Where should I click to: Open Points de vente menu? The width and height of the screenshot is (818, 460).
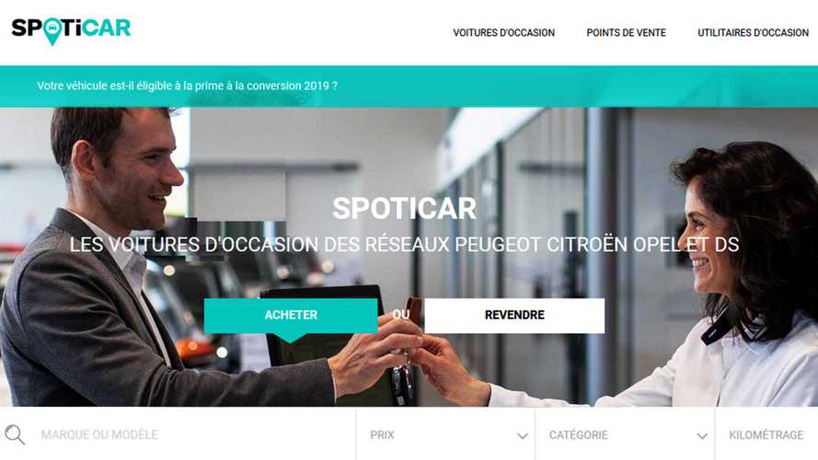(626, 33)
